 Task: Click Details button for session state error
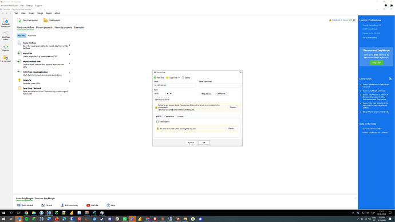[x=233, y=107]
